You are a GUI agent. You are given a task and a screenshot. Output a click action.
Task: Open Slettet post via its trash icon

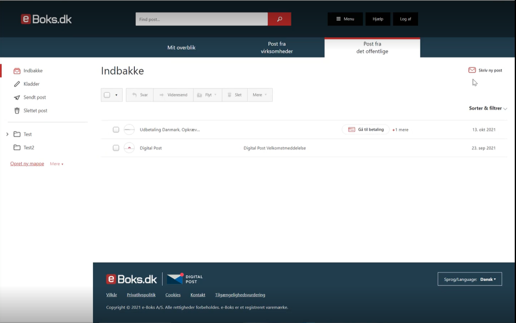coord(17,111)
